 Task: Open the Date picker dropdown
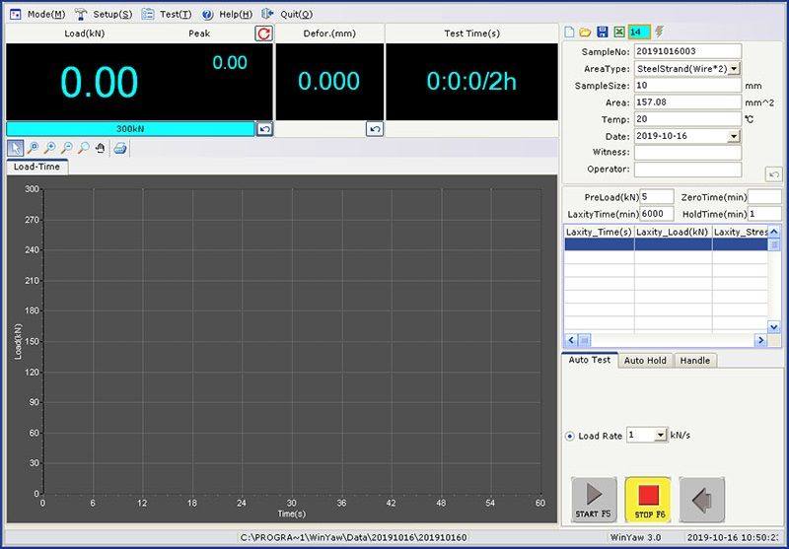(734, 136)
